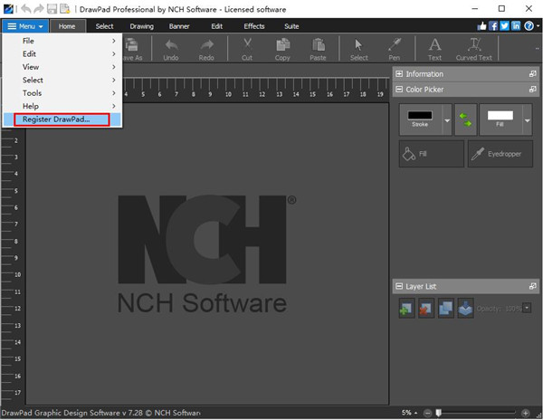Zoom out with the minus button

(x=428, y=413)
